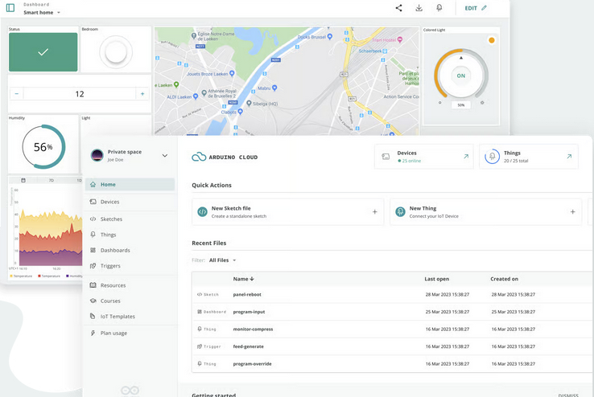Click the plus stepper next to value 12
This screenshot has height=397, width=594.
pyautogui.click(x=142, y=94)
